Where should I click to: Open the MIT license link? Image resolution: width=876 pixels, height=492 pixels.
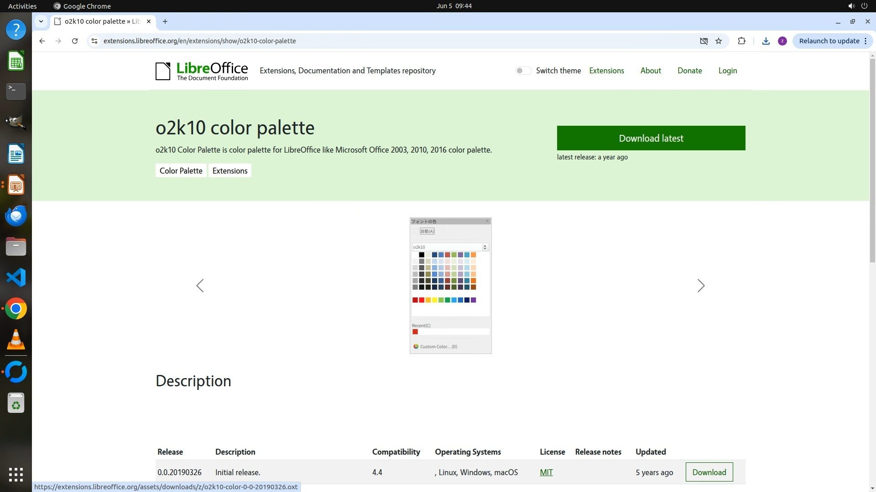pos(546,472)
